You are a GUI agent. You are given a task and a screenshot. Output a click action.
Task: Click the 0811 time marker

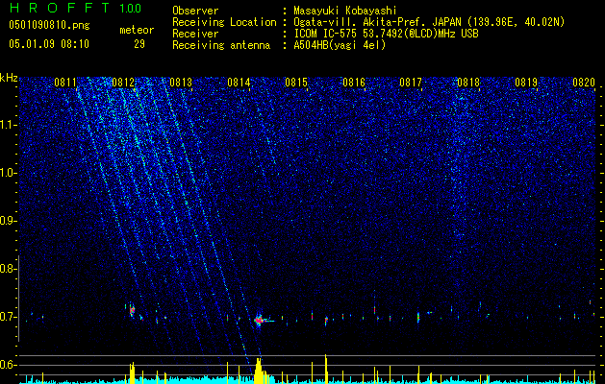tap(65, 82)
